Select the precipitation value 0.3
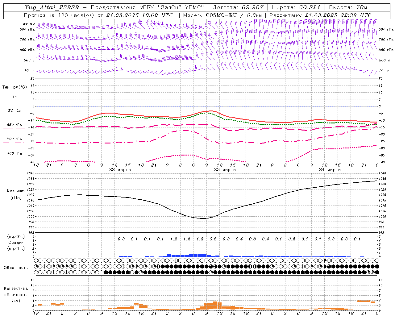 pos(252,239)
